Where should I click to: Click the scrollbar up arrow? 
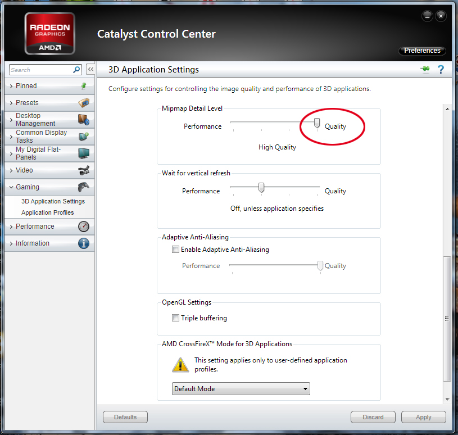pos(447,109)
